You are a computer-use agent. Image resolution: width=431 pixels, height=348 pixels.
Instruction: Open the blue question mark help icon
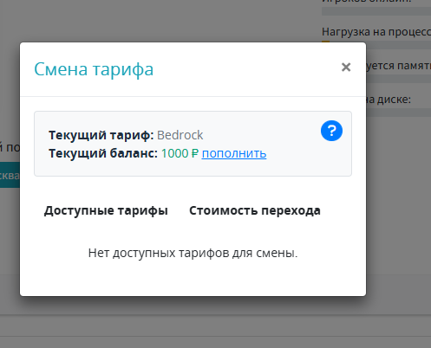331,131
